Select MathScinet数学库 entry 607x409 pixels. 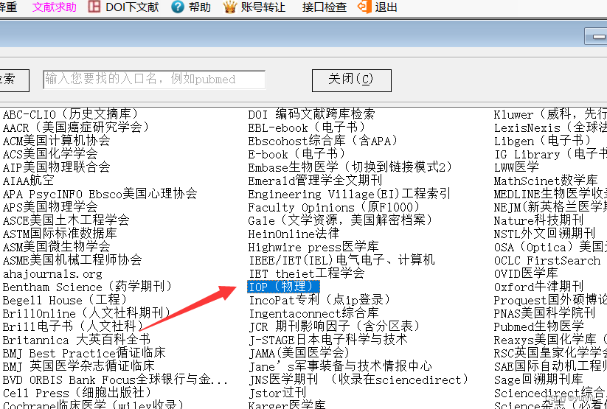[546, 181]
